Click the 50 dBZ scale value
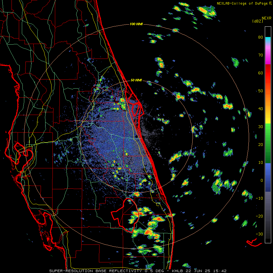The image size is (273, 273). (x=261, y=91)
